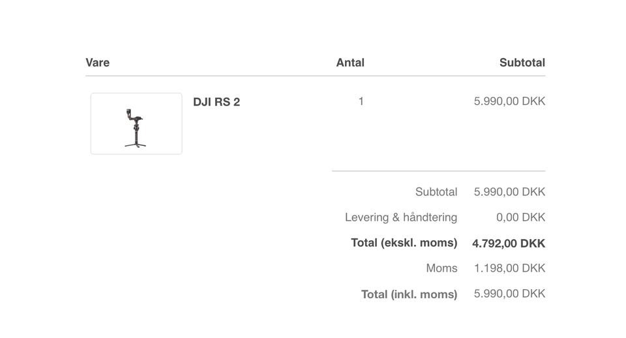626x338 pixels.
Task: Click the divider line above the summary Subtotal
Action: pos(438,171)
